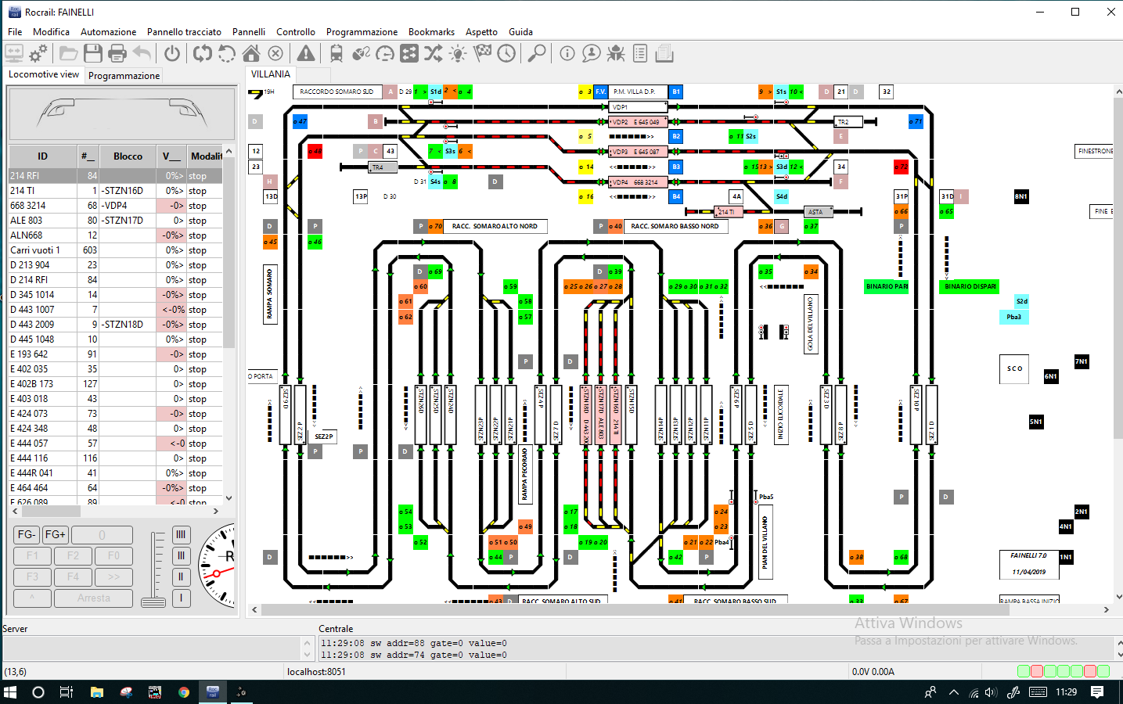
Task: Switch to the Programmazione tab
Action: (x=124, y=76)
